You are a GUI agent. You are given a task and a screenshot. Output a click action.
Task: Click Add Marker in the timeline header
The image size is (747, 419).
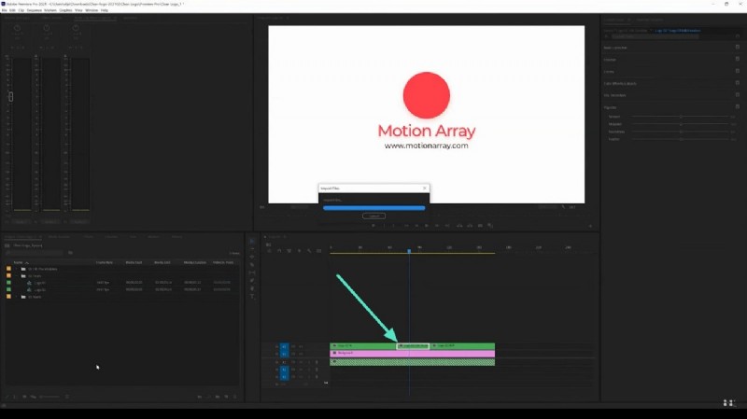point(299,251)
